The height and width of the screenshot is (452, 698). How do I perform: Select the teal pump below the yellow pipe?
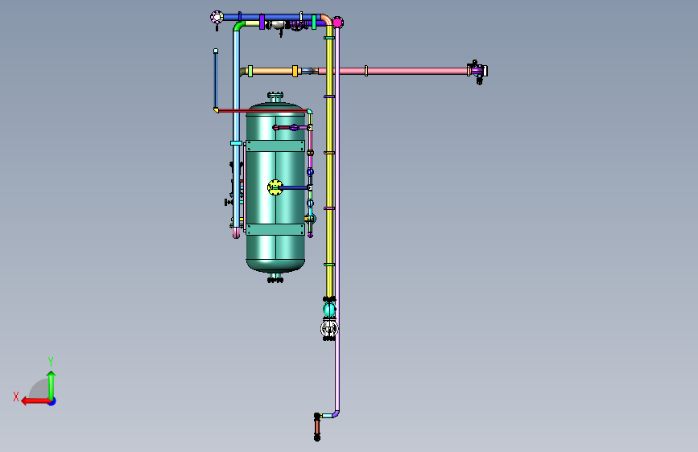pos(329,308)
